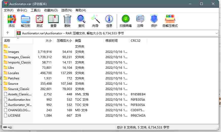Select the Locales folder name
Screen dimensions: 221x132
click(13, 73)
